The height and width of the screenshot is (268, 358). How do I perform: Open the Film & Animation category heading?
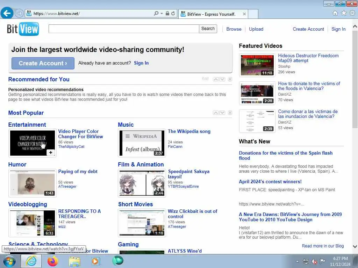point(141,164)
